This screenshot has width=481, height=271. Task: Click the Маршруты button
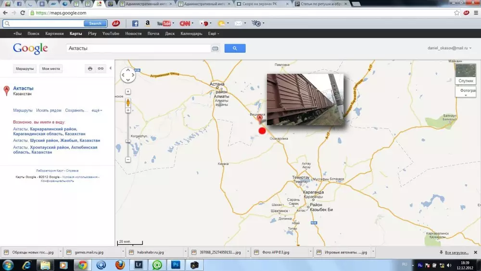coord(25,69)
